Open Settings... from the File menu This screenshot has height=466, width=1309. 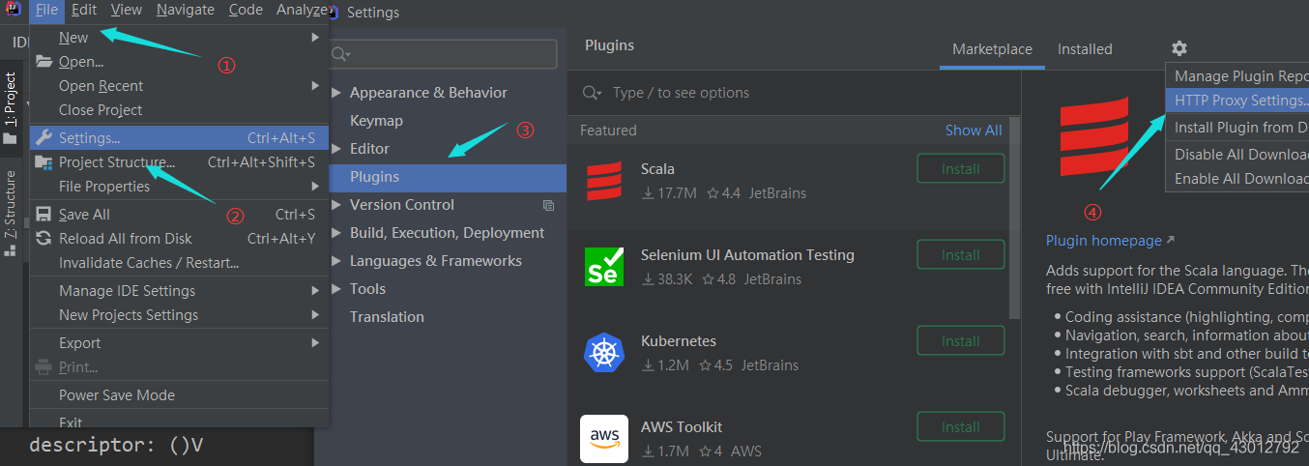tap(179, 138)
